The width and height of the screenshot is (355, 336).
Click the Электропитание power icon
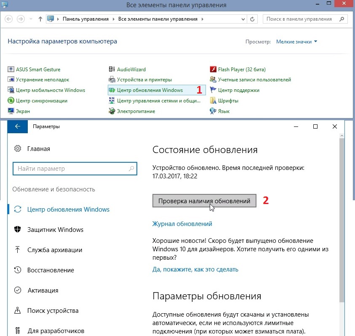click(x=112, y=111)
